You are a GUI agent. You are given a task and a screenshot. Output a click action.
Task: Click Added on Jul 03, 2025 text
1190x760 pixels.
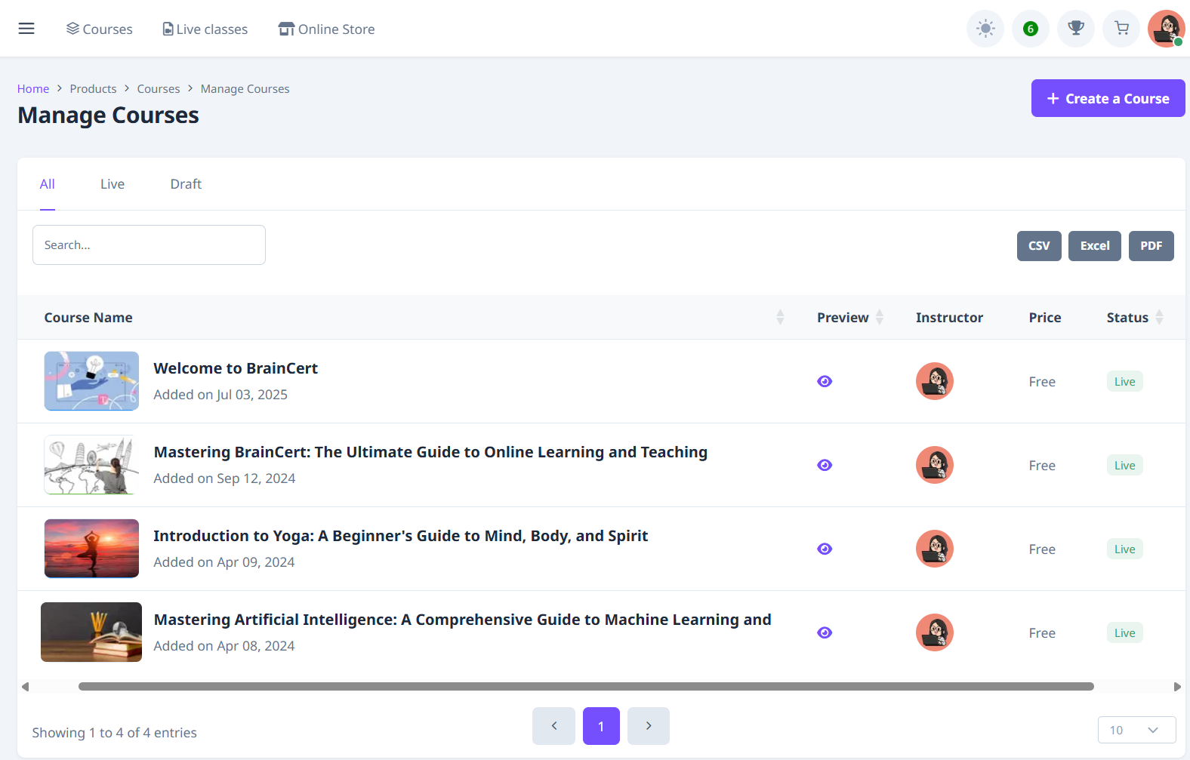coord(220,395)
